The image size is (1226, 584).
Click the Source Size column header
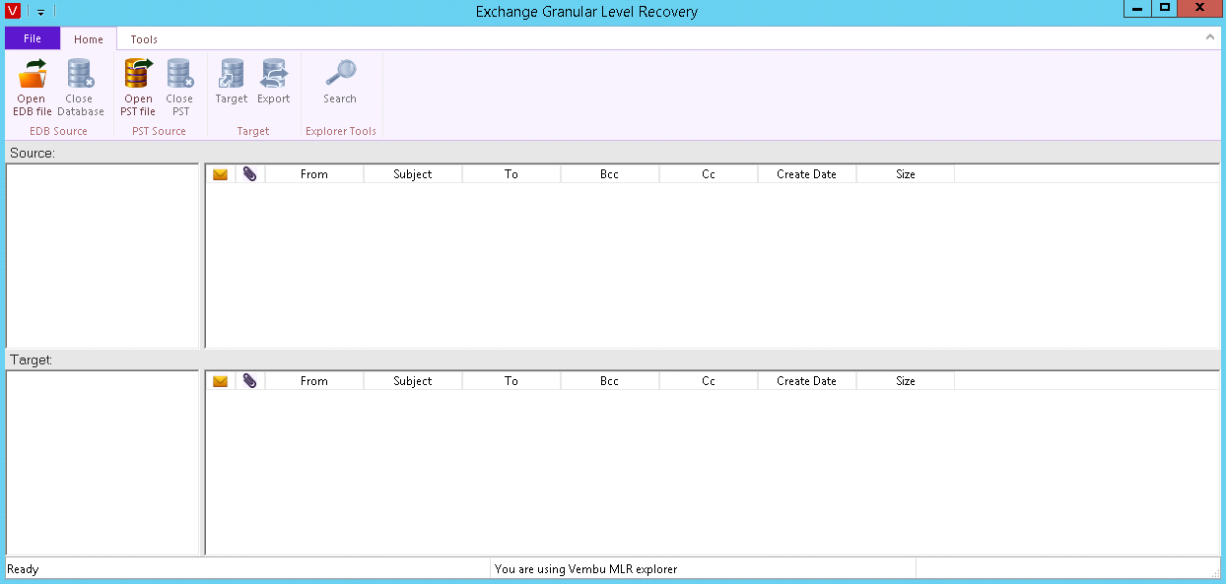pos(906,174)
